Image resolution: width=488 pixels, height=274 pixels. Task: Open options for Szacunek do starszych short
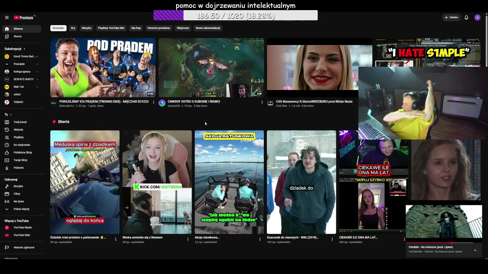(332, 239)
